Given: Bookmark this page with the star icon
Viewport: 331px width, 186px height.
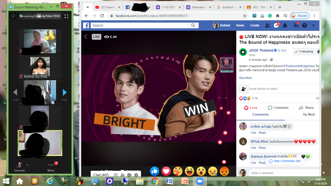Looking at the screenshot, I should click(x=245, y=16).
